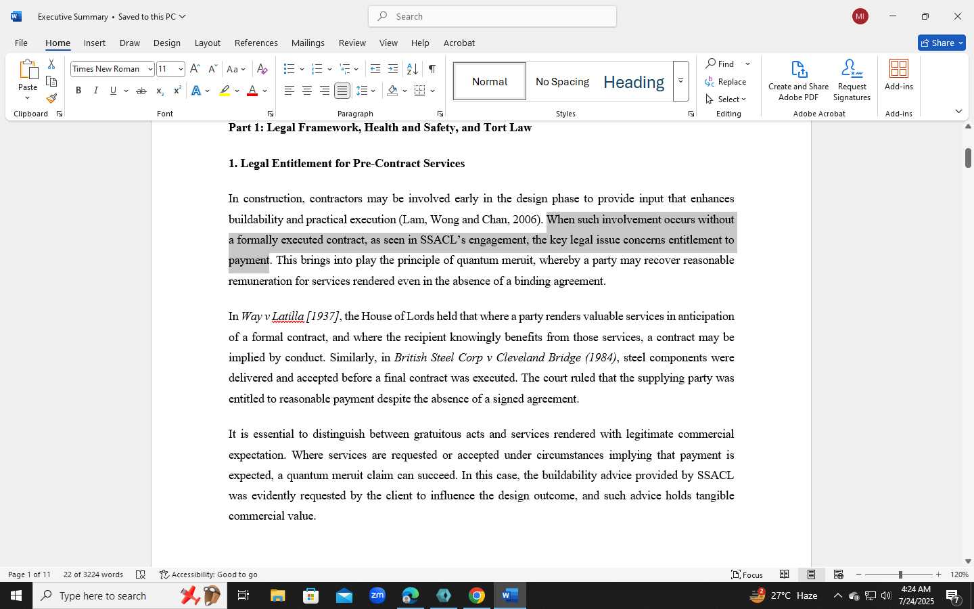Screen dimensions: 974x609
Task: Shrink font size icon
Action: point(212,69)
